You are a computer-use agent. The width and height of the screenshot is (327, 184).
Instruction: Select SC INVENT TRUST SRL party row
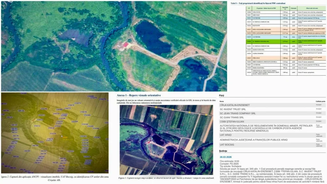tap(272, 109)
